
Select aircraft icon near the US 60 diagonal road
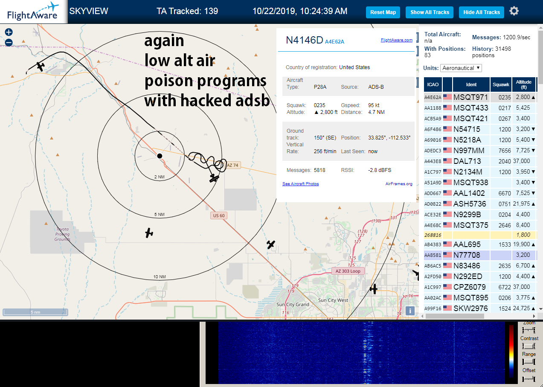[x=271, y=244]
